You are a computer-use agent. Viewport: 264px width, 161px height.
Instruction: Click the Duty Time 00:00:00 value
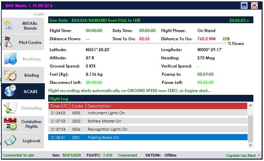147,31
